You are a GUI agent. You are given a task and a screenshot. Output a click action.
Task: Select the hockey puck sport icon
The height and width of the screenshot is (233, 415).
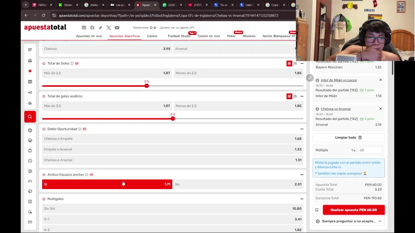(x=30, y=222)
